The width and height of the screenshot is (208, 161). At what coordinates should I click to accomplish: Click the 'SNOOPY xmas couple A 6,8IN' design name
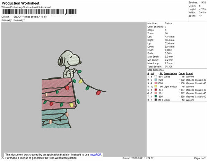[x=31, y=17]
